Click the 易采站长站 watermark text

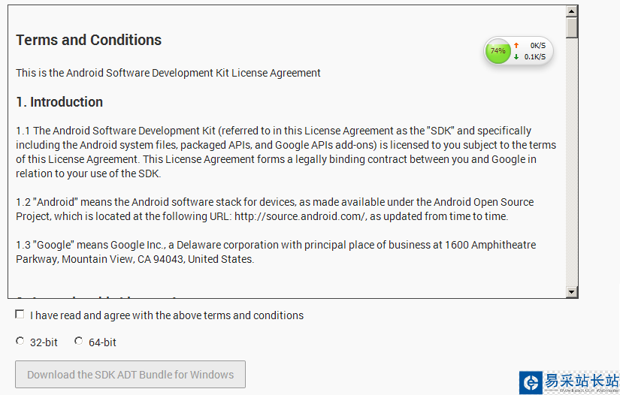581,380
